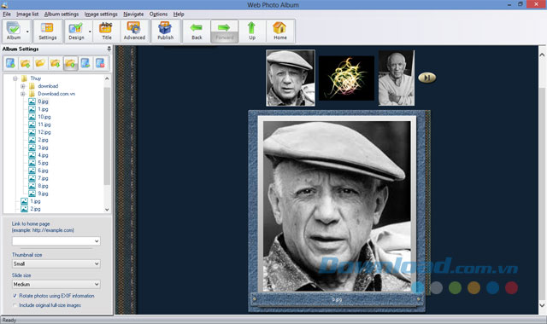Click the plain open folder icon

(x=40, y=63)
